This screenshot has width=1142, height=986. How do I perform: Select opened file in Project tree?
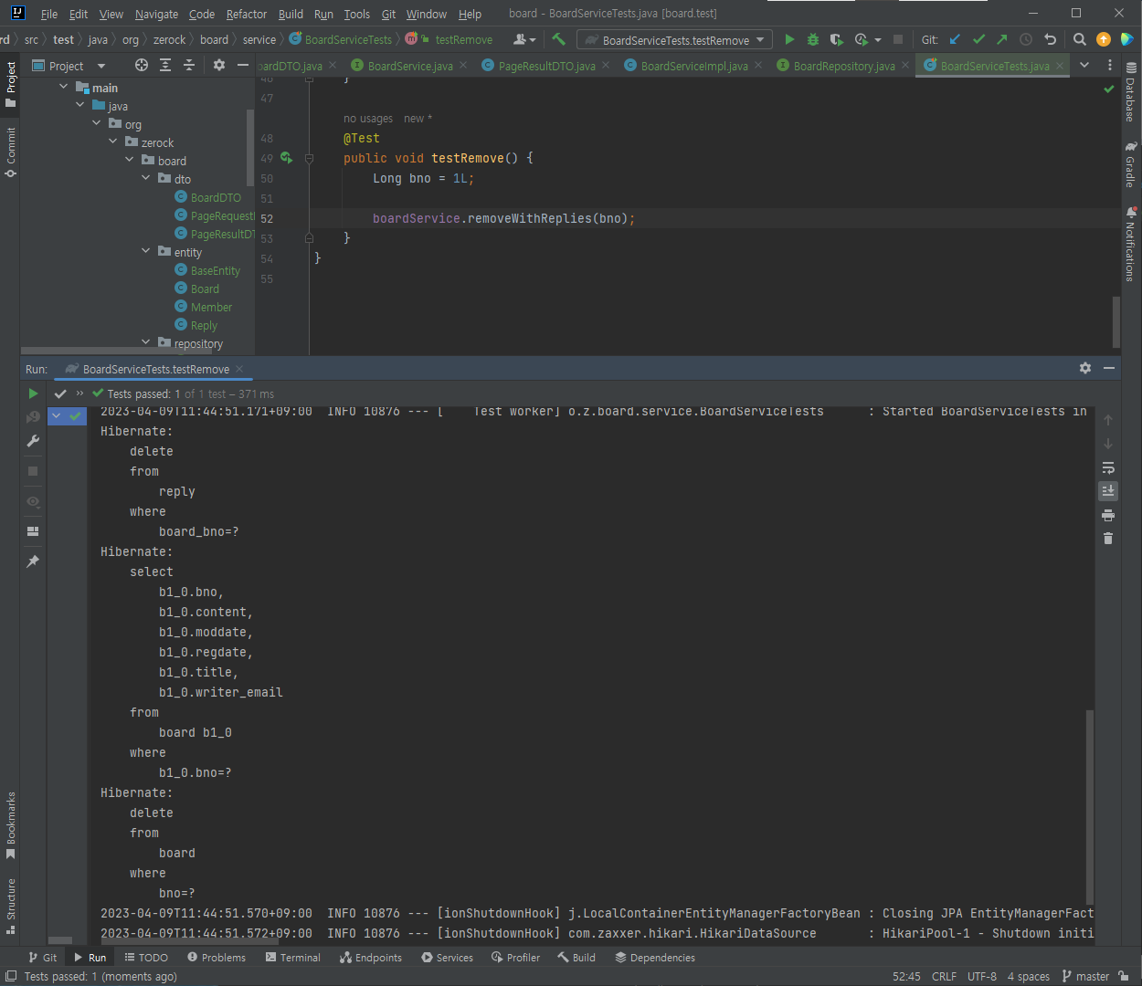pos(142,65)
